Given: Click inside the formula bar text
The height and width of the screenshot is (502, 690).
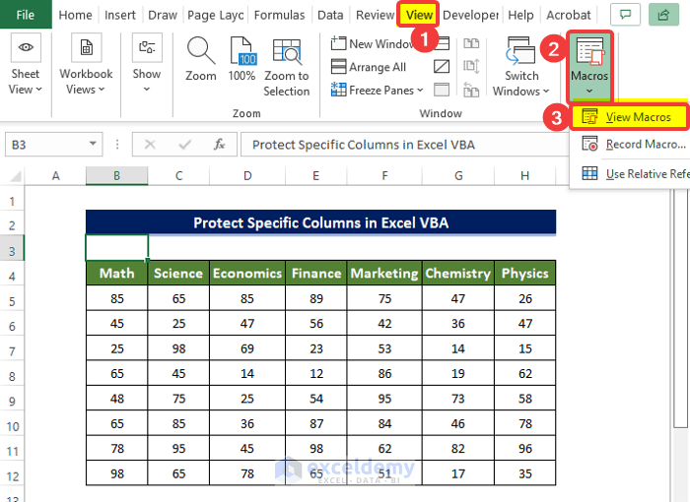Looking at the screenshot, I should coord(364,145).
